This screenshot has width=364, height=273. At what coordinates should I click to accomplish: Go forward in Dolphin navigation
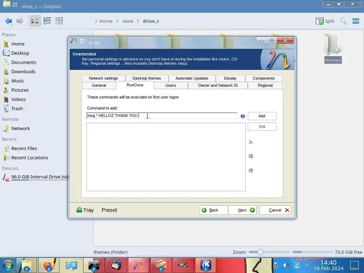(20, 21)
